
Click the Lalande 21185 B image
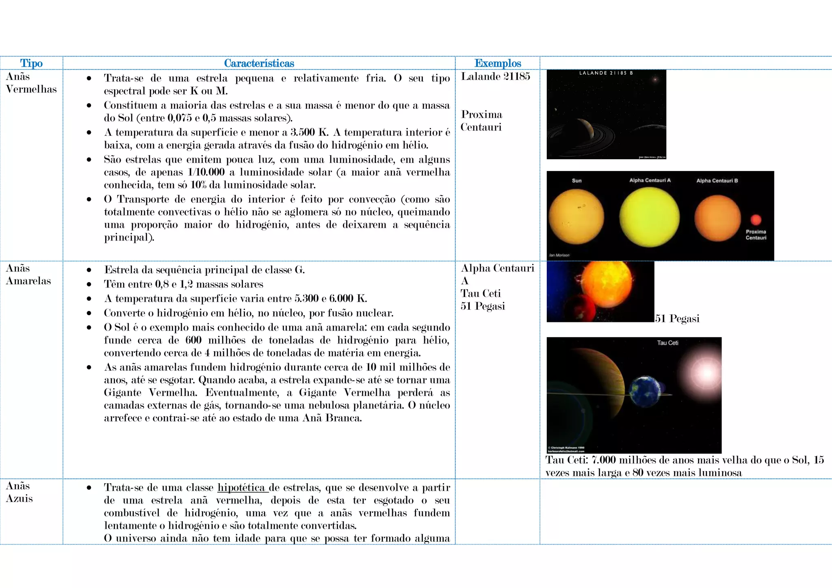pos(606,114)
